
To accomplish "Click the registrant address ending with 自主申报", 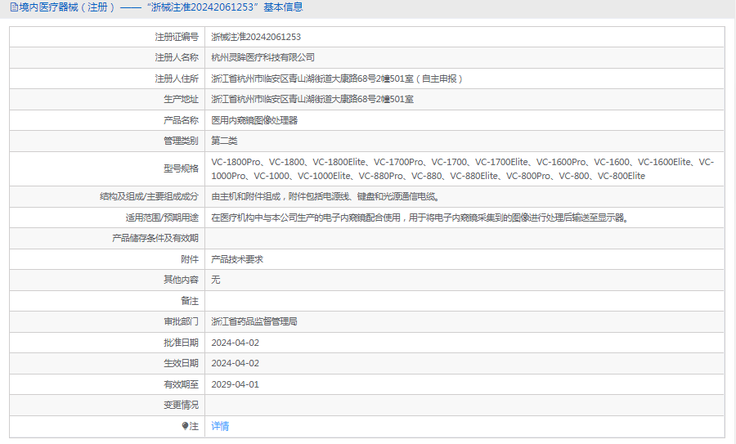I will (x=337, y=78).
